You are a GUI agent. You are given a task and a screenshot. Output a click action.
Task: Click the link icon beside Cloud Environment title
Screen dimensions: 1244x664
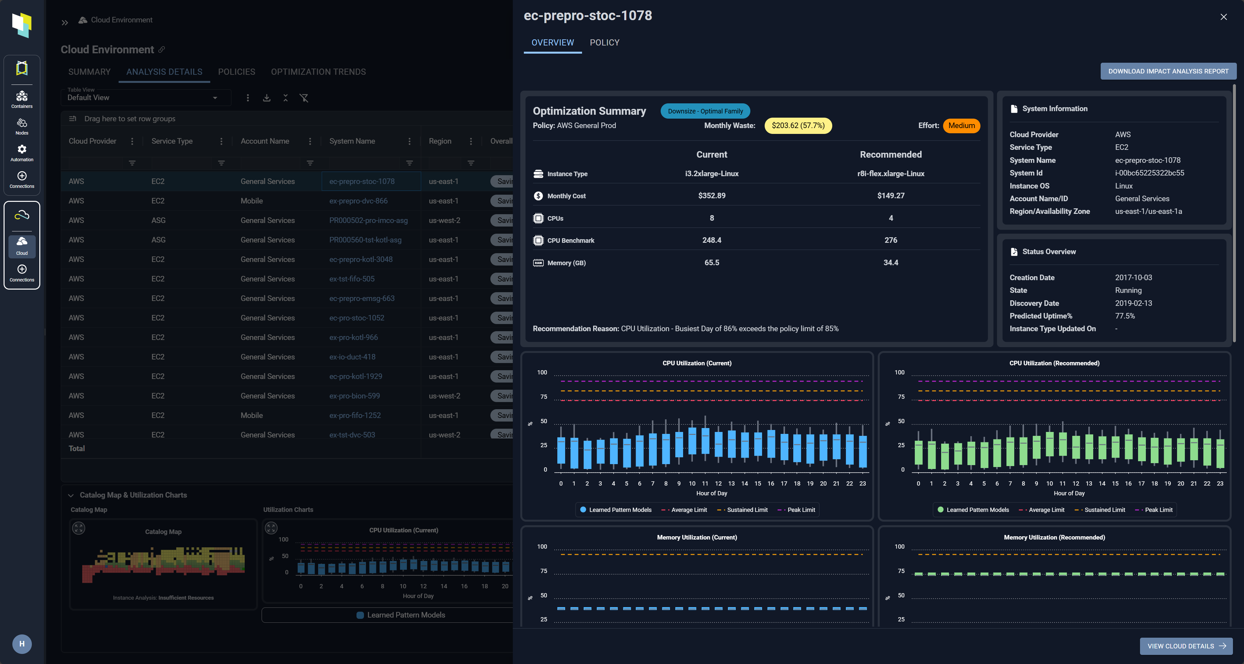click(162, 49)
